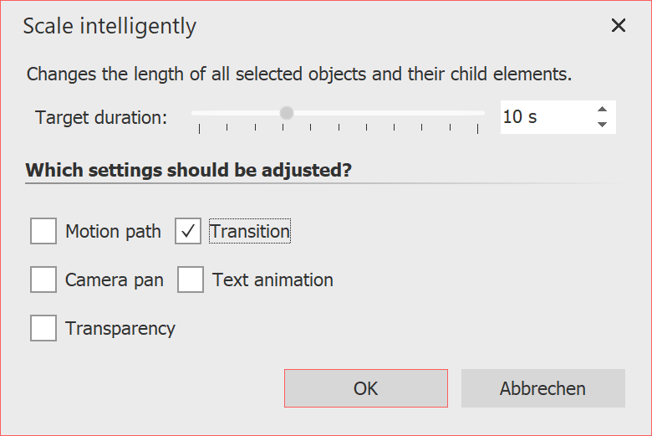Viewport: 652px width, 436px height.
Task: Enable the Motion path checkbox
Action: (43, 232)
